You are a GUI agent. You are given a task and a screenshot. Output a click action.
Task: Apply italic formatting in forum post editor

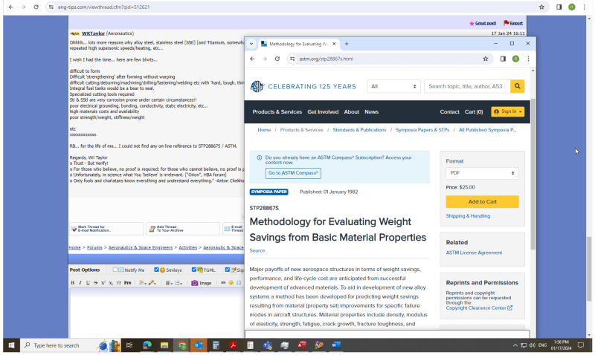[x=80, y=283]
